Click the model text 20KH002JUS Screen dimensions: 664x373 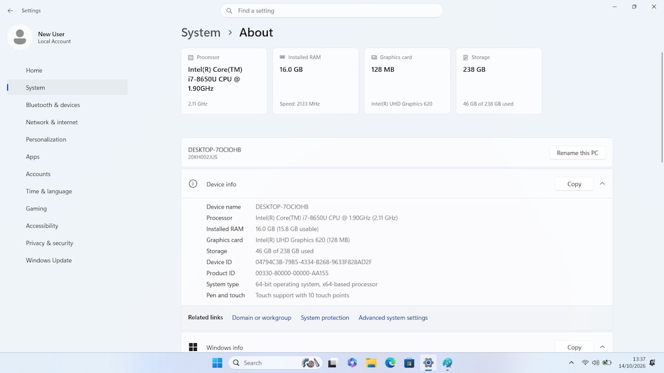pyautogui.click(x=202, y=157)
